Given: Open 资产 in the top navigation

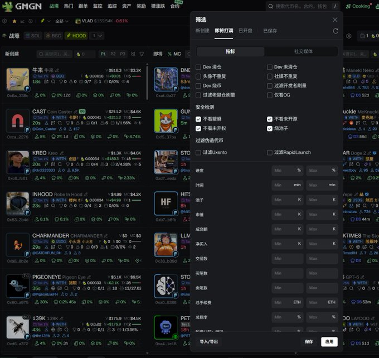Looking at the screenshot, I should (x=127, y=6).
